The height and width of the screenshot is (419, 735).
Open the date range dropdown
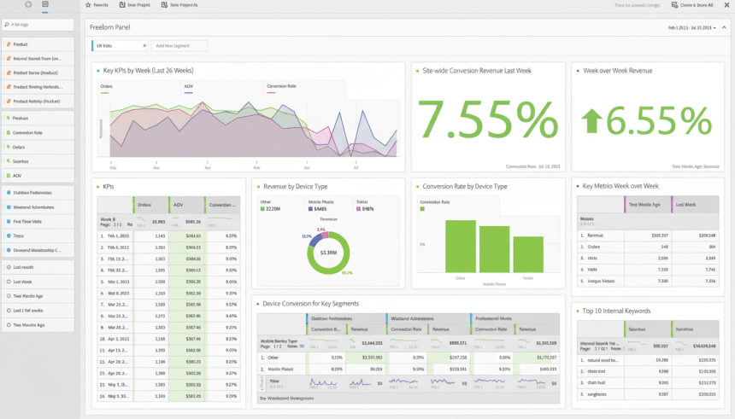pos(691,27)
